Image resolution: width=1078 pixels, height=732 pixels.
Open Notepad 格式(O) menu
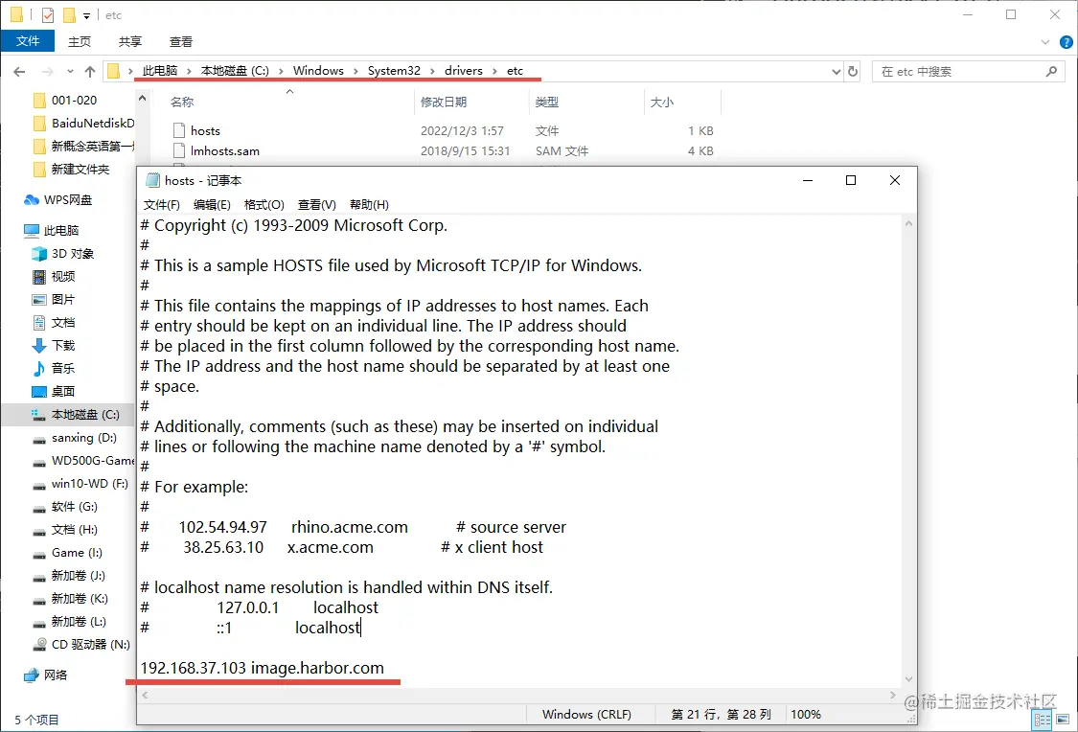pos(264,205)
